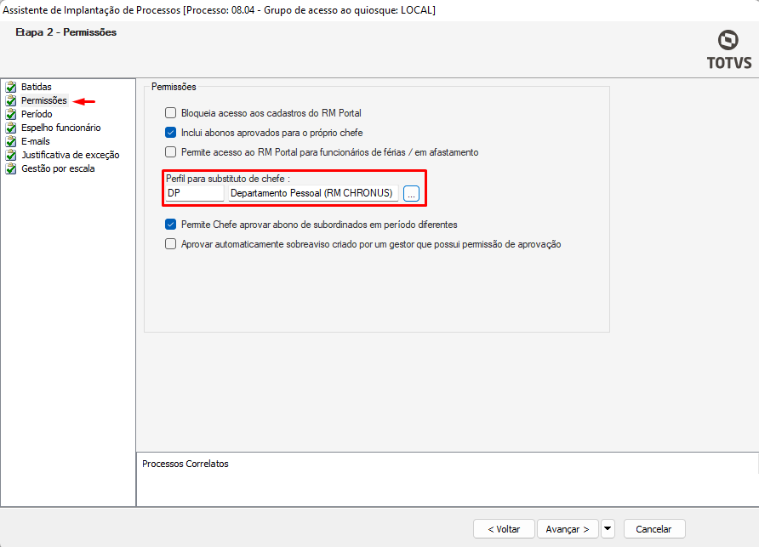
Task: Click the checkmark icon beside Período
Action: click(x=11, y=114)
